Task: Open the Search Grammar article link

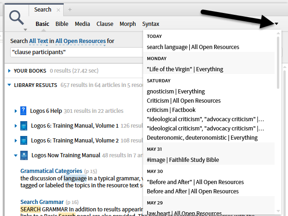Action: click(x=42, y=202)
